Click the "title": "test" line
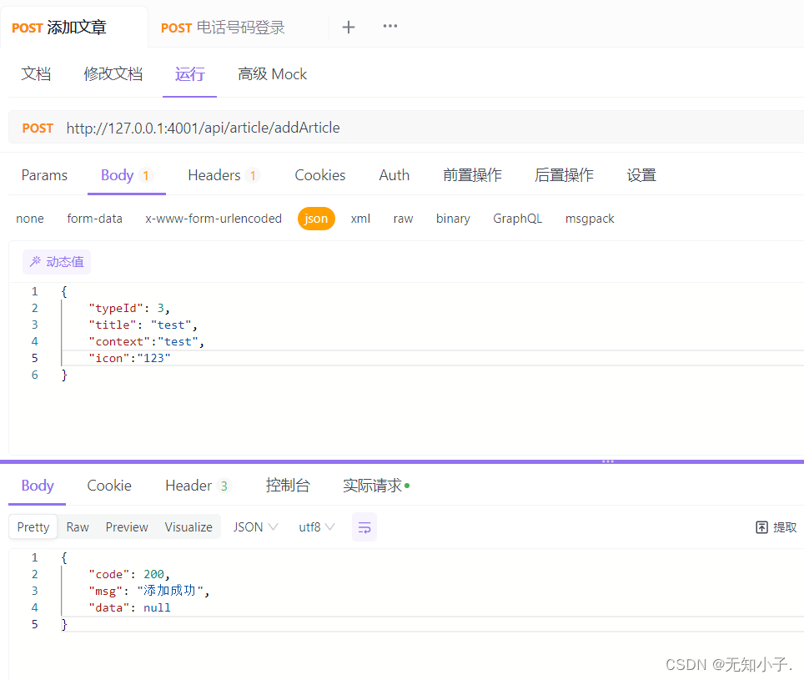This screenshot has width=804, height=680. click(143, 325)
